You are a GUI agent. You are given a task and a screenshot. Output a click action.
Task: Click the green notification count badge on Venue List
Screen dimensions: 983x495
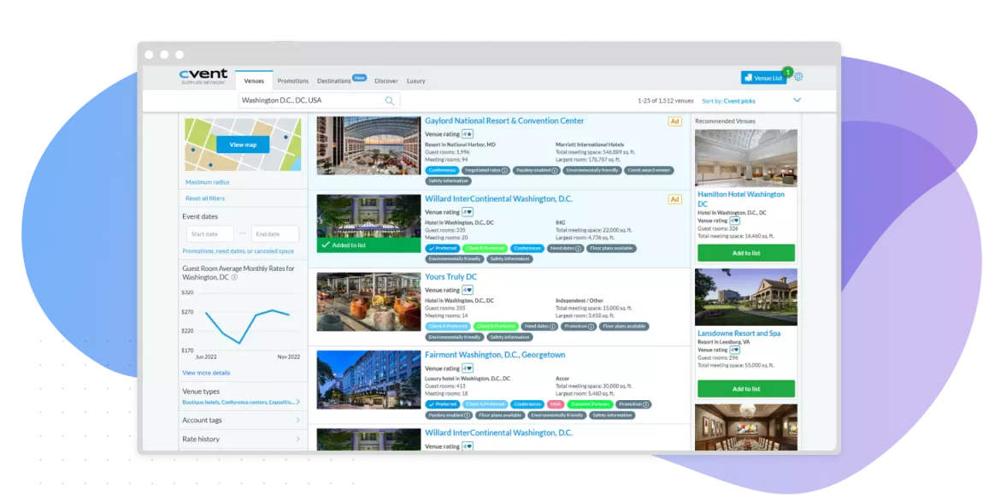click(x=787, y=72)
